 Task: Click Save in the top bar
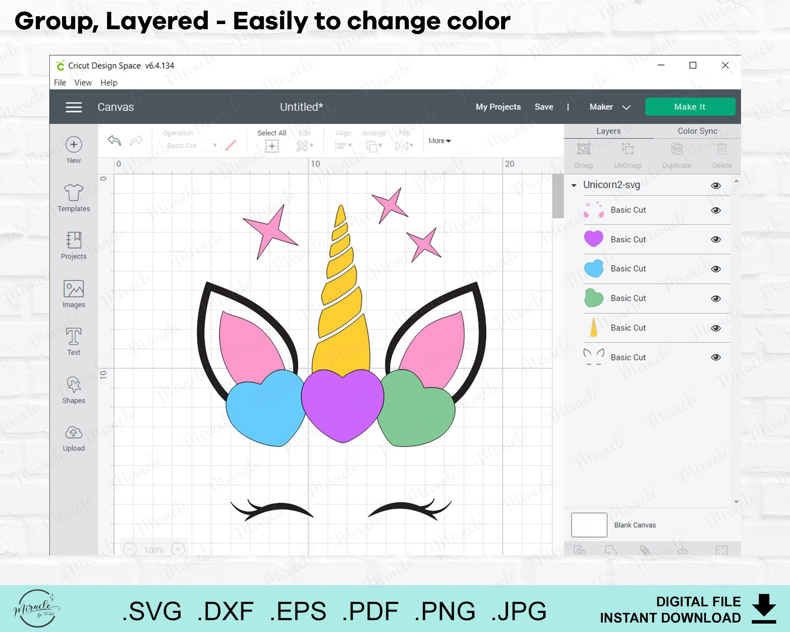(544, 107)
